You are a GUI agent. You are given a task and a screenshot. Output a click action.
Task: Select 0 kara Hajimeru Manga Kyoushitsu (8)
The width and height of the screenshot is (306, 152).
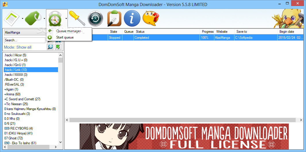31,109
